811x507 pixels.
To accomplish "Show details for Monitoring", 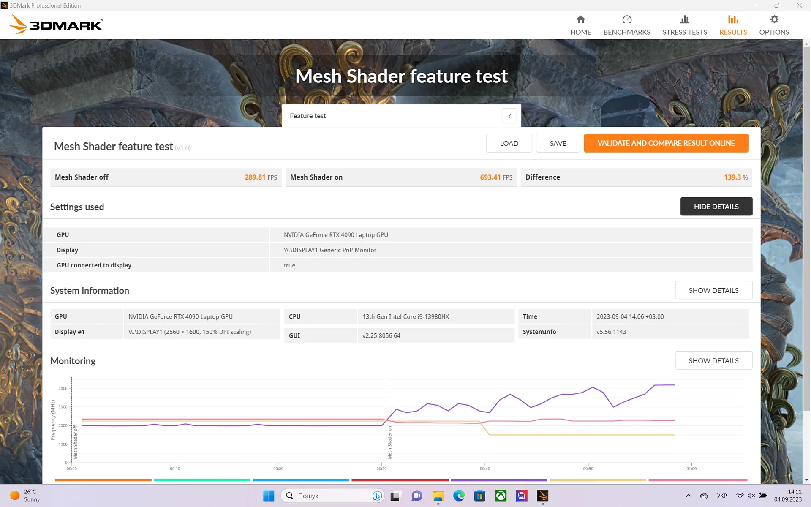I will (713, 360).
